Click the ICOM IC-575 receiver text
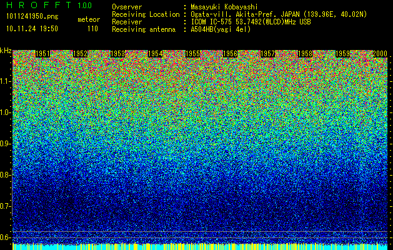The height and width of the screenshot is (250, 393). tap(251, 22)
